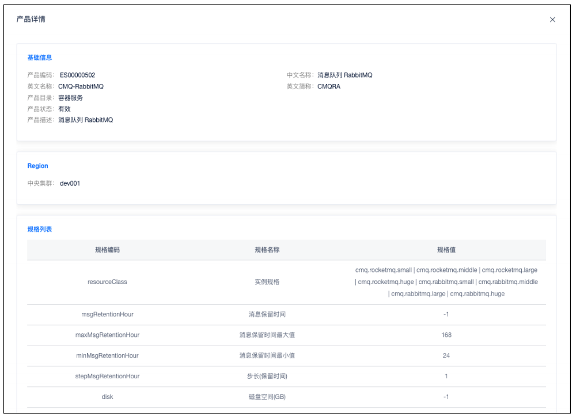Click English abbreviation value CMQRA
Viewport: 576px width, 418px height.
(x=329, y=87)
